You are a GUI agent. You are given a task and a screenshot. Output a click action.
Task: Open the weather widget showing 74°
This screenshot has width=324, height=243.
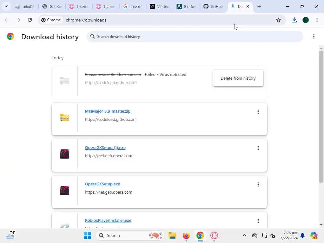[x=10, y=235]
